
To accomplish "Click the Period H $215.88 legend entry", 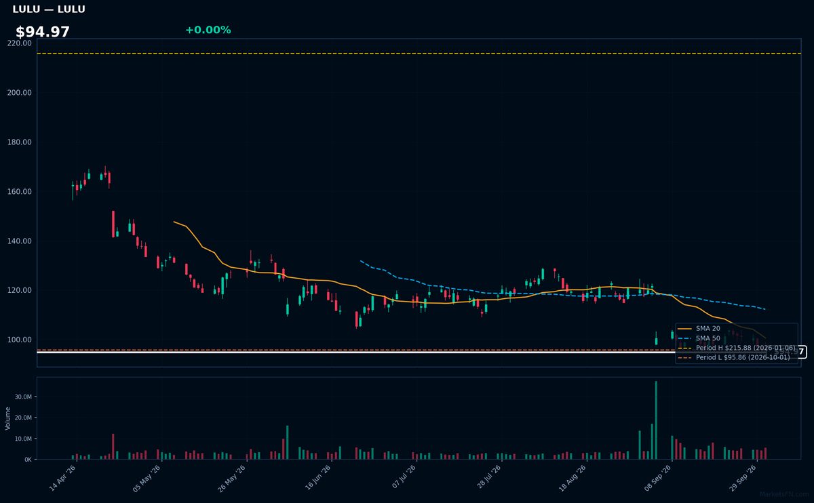I will tap(737, 348).
